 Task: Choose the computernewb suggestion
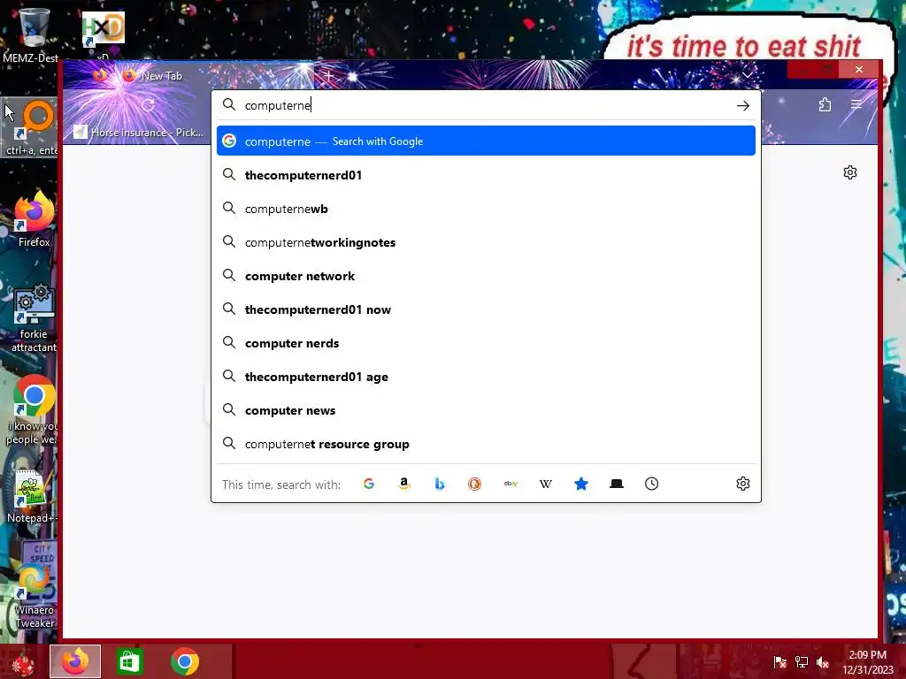tap(486, 209)
